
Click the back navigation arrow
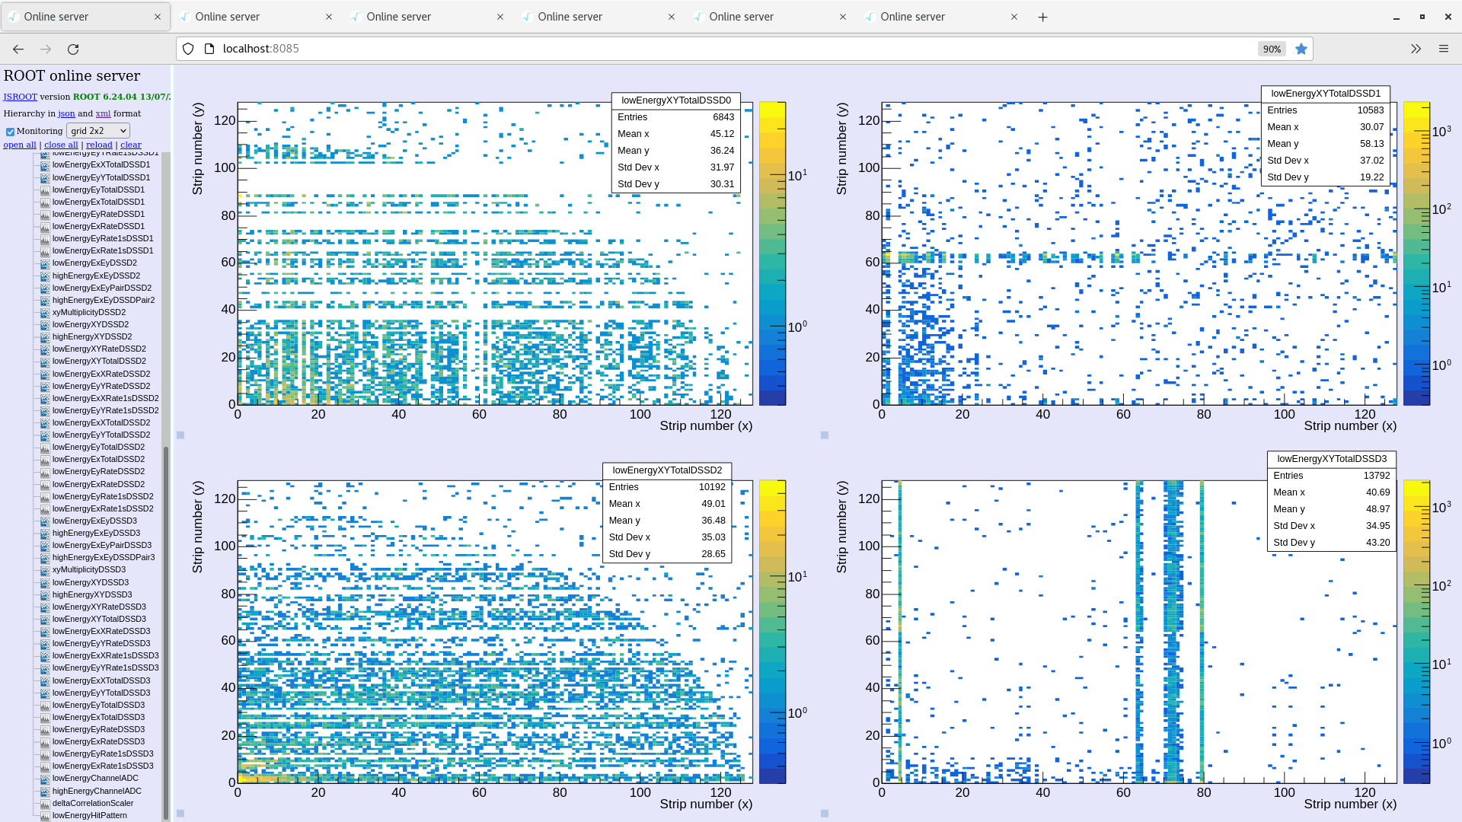click(x=18, y=49)
